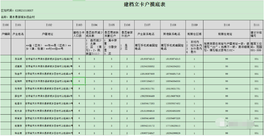Click the 区划代码 620521018007 cell

point(17,10)
